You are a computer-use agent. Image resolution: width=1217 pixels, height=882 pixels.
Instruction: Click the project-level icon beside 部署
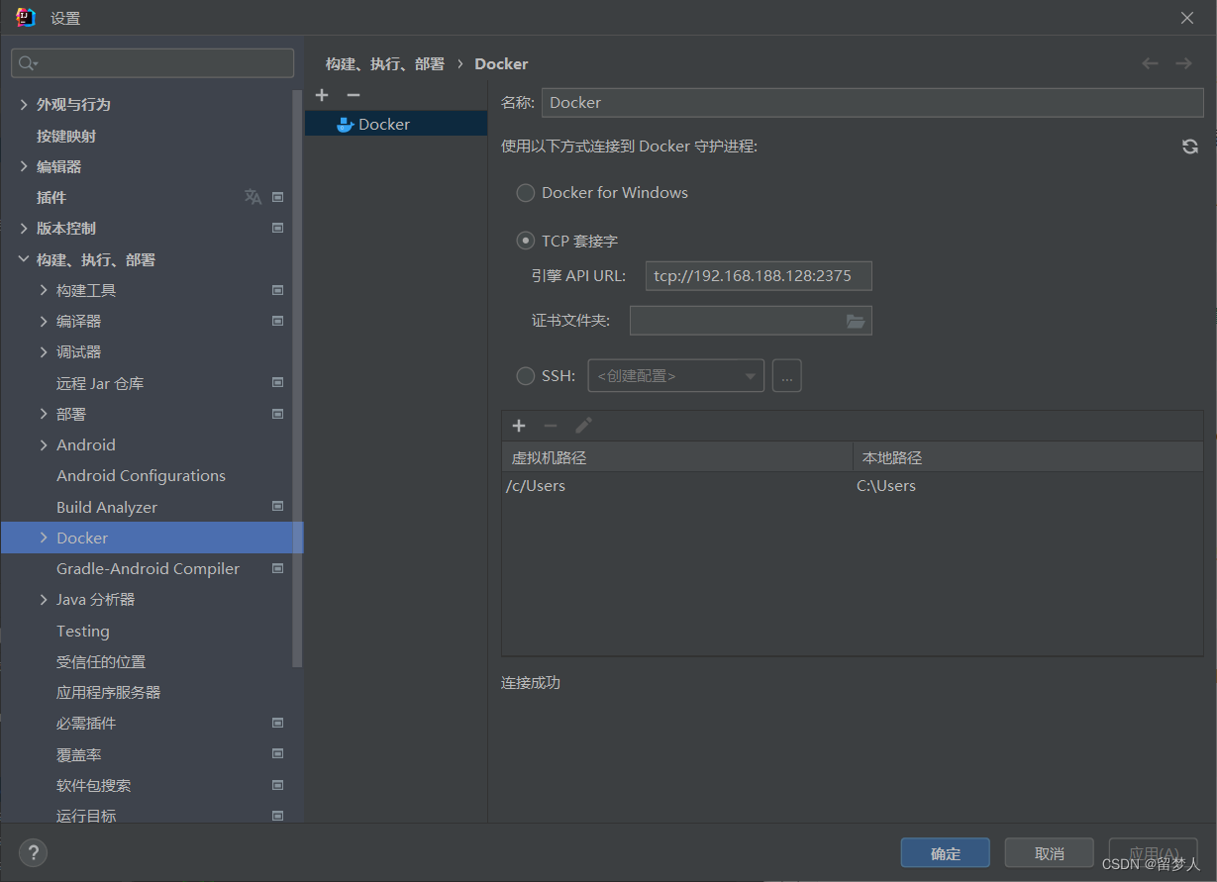point(278,413)
